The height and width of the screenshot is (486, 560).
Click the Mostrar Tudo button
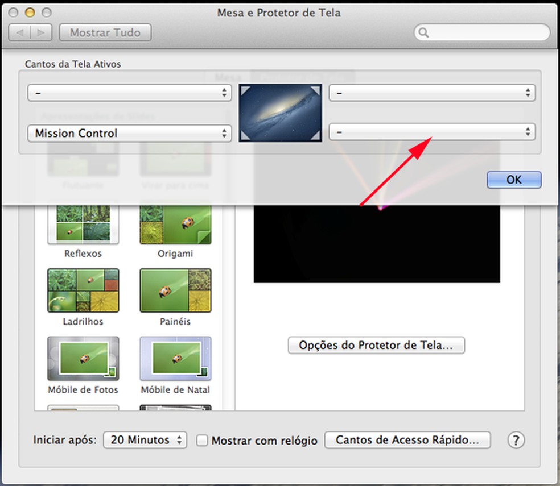click(105, 32)
